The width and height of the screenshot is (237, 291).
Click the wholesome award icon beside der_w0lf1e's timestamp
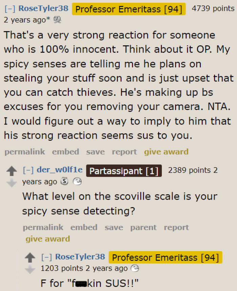pos(78,181)
